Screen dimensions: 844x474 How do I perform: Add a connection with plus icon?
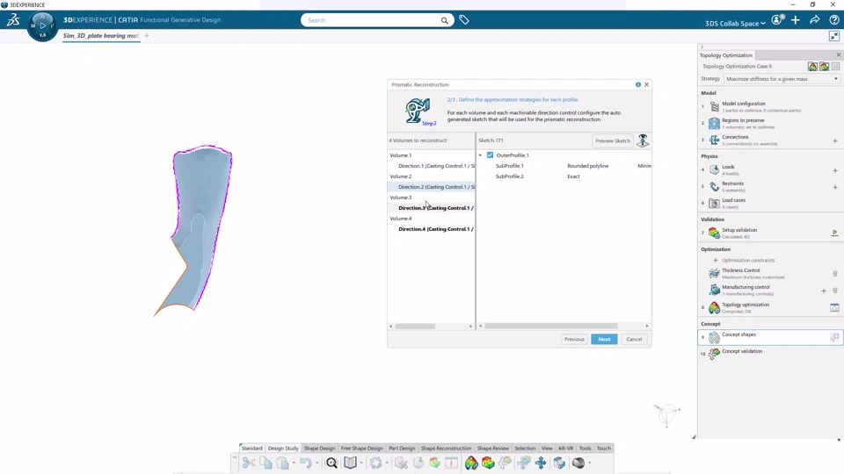pos(835,140)
